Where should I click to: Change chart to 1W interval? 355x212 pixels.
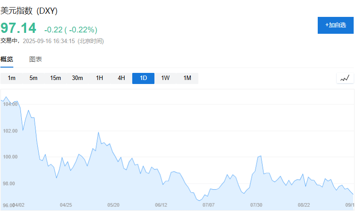[x=165, y=78]
